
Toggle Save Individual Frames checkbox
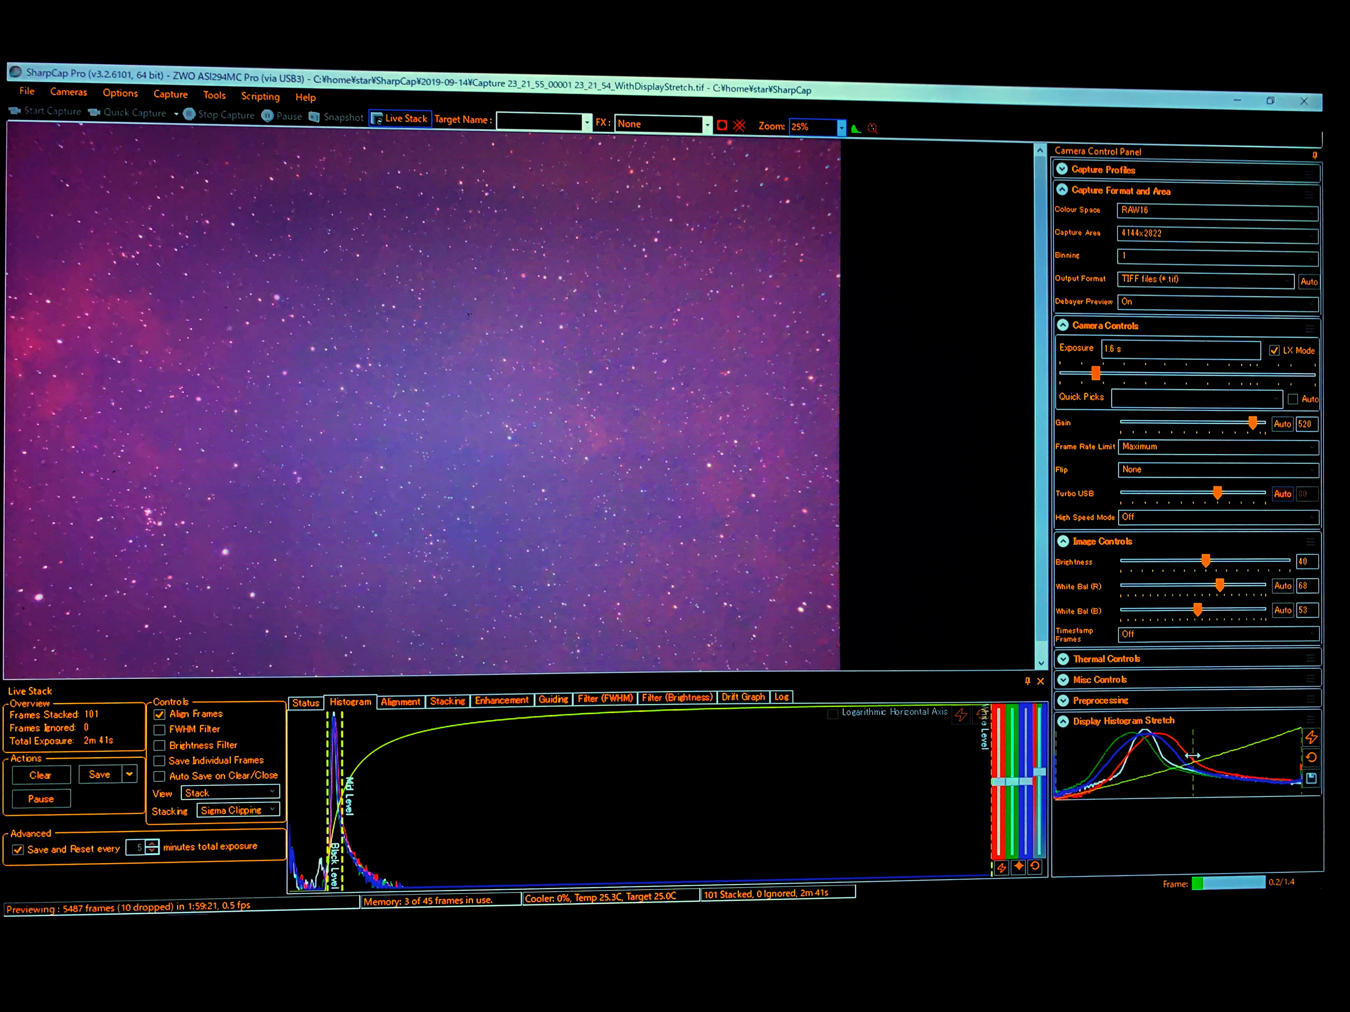point(160,761)
